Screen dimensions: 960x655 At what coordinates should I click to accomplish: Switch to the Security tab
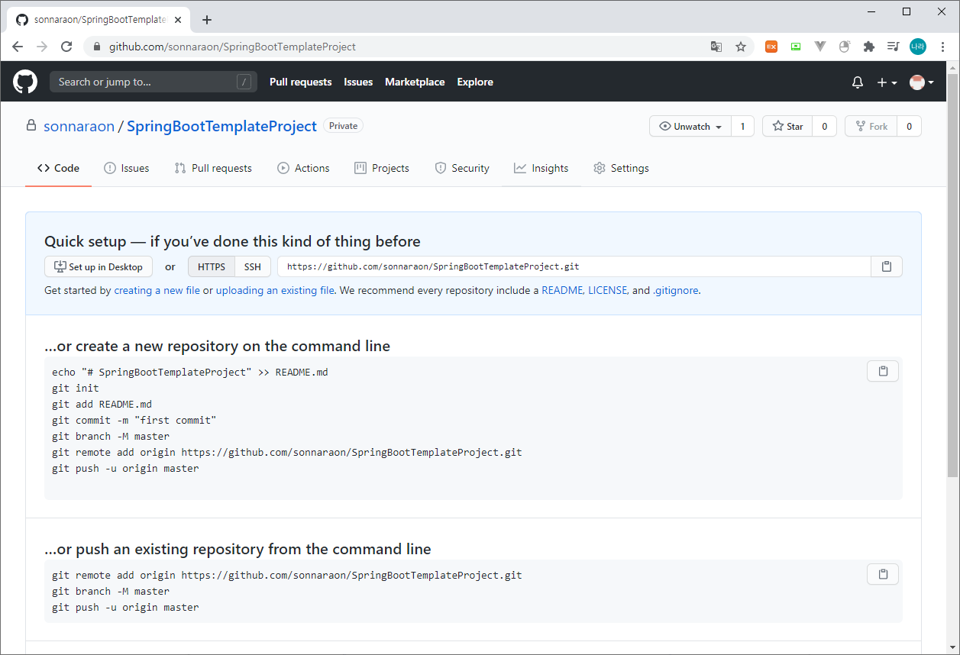pyautogui.click(x=462, y=168)
